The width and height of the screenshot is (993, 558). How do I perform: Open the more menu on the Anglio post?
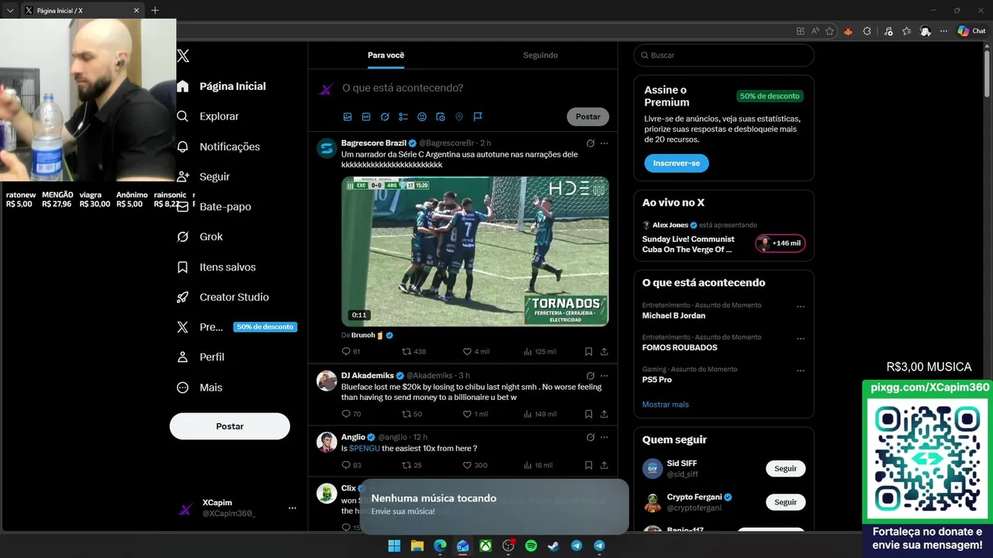click(x=604, y=438)
